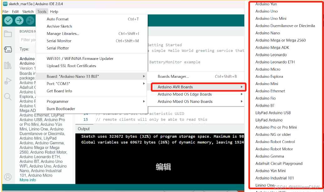Open Manage Libraries from the menu

(92, 34)
